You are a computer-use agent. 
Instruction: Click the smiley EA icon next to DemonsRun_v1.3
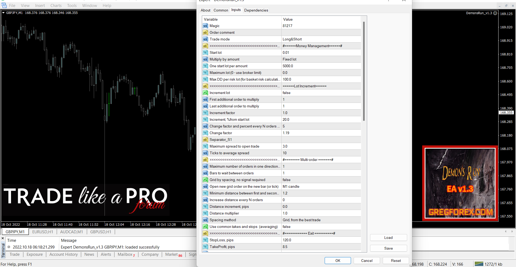coord(495,13)
